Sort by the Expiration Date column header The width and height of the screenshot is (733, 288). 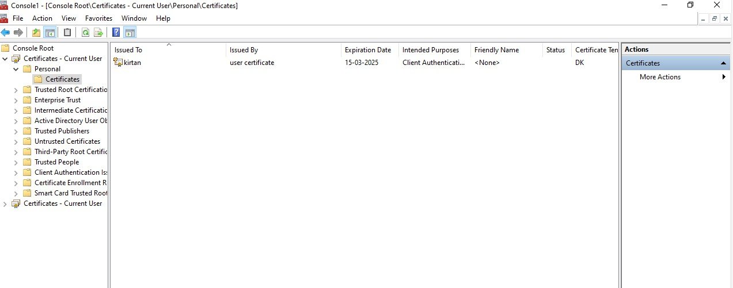pyautogui.click(x=370, y=50)
